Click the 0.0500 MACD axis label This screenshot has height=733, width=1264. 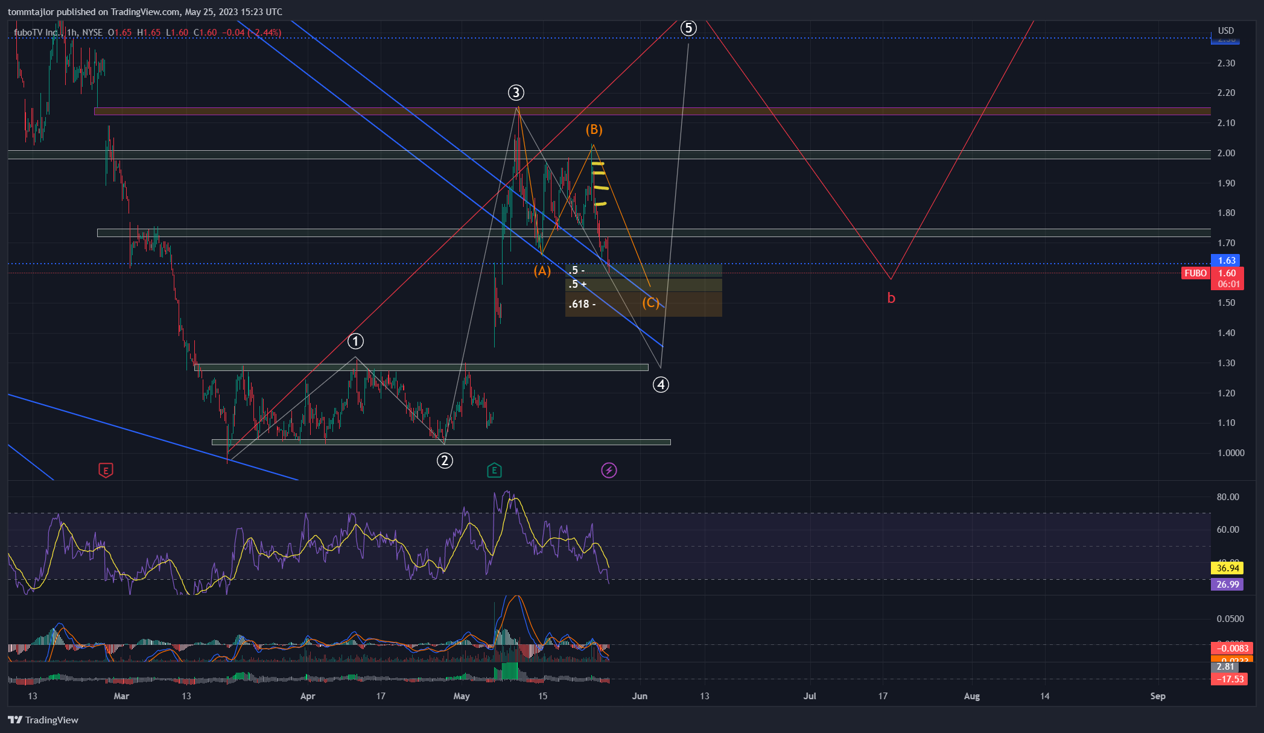[x=1230, y=619]
